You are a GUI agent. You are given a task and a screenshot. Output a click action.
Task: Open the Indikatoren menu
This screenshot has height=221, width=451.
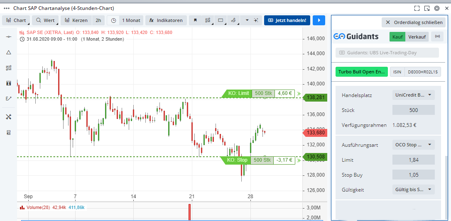(166, 20)
